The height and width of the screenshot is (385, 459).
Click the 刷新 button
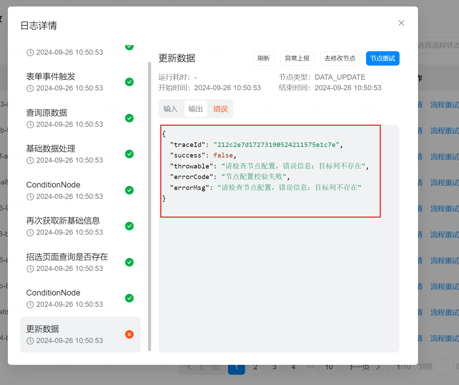click(x=264, y=58)
